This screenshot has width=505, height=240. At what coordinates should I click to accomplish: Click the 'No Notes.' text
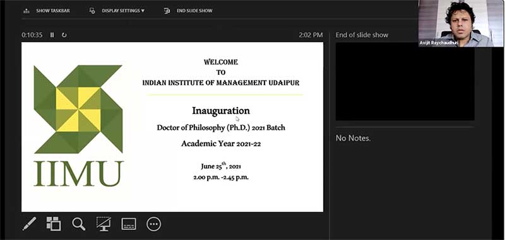(x=353, y=138)
